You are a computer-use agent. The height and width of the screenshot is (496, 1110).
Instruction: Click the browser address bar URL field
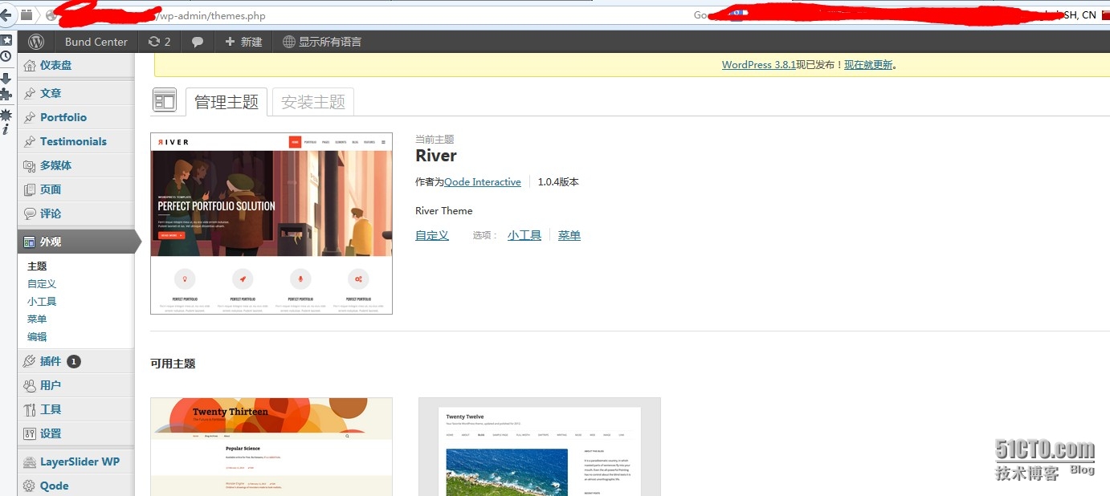361,15
